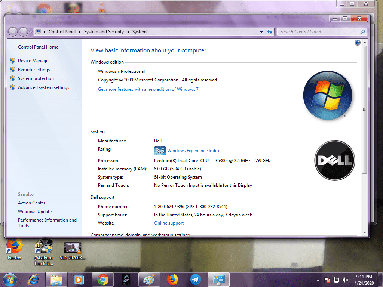Click the network tray icon
This screenshot has height=287, width=383.
(336, 280)
